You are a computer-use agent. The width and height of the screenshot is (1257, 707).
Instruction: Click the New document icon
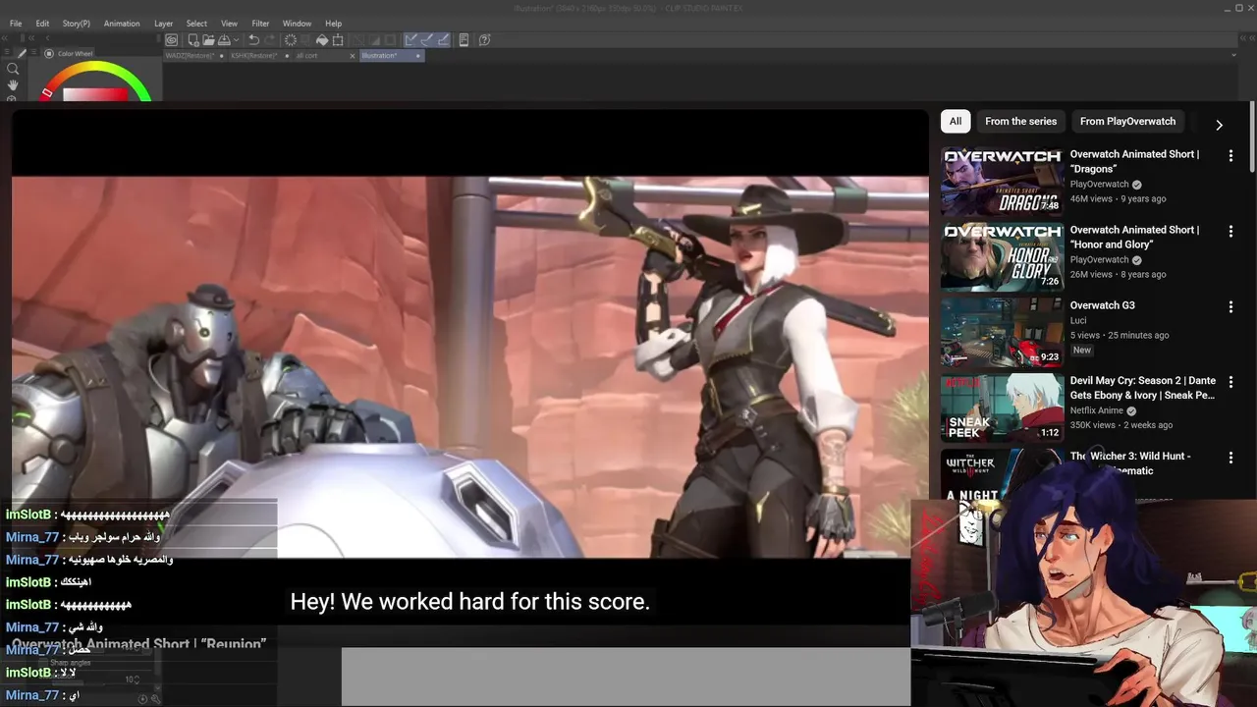[x=193, y=40]
